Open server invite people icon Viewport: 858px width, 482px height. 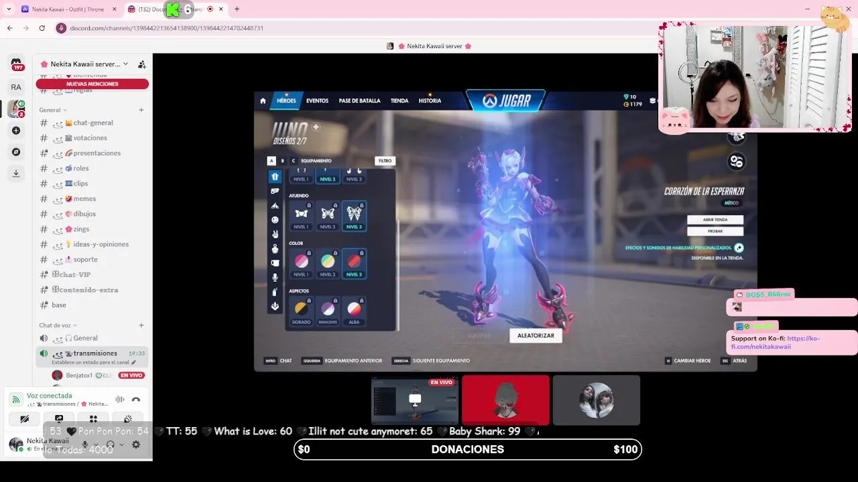(142, 64)
